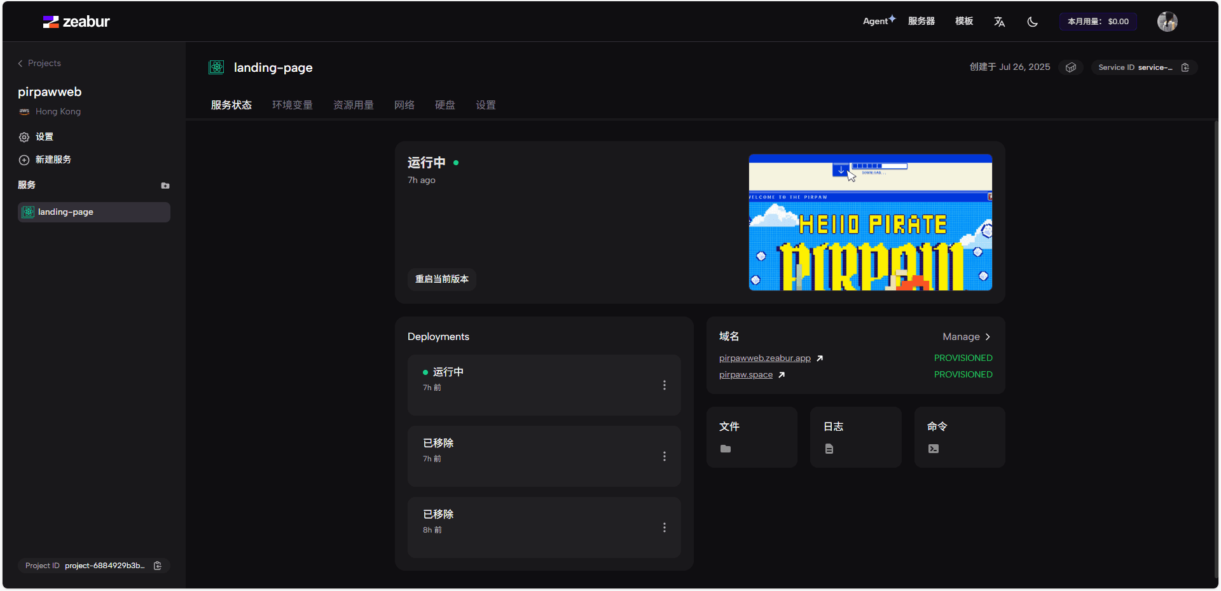The image size is (1221, 591).
Task: Select the pirpawweb project title
Action: [x=50, y=92]
